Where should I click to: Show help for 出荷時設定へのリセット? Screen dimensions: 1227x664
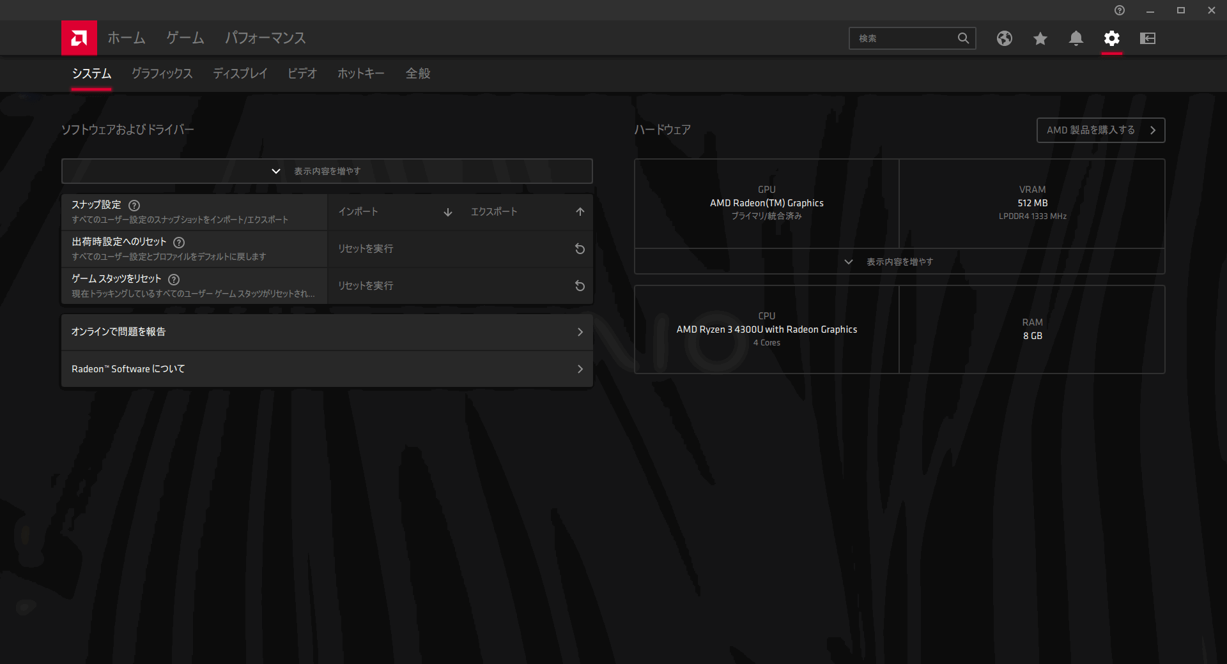(x=179, y=243)
